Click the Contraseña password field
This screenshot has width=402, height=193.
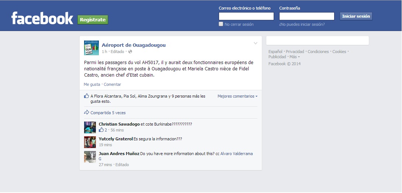click(307, 16)
